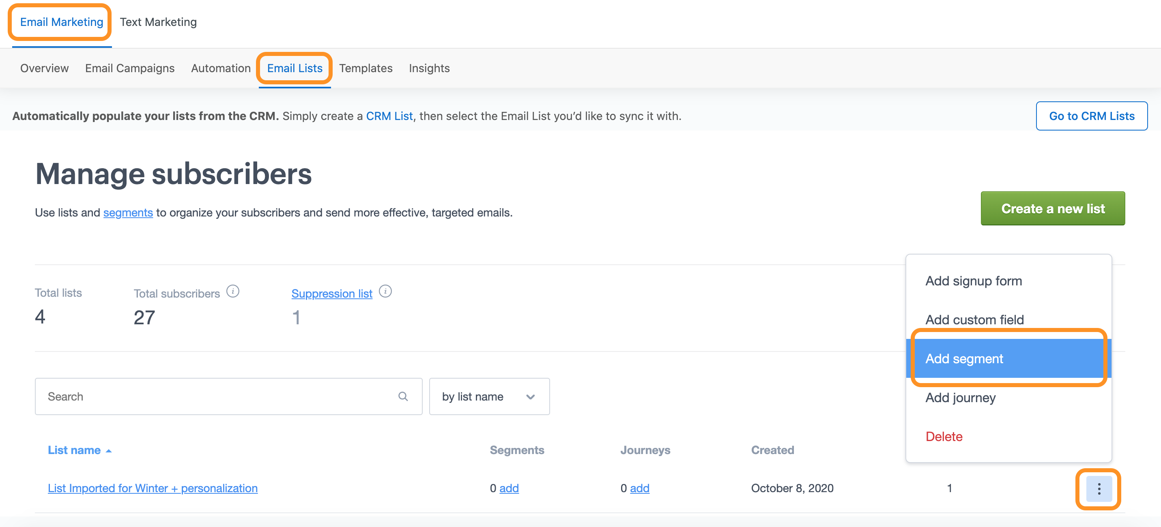Viewport: 1161px width, 527px height.
Task: Click the magnifying glass search icon
Action: [403, 396]
